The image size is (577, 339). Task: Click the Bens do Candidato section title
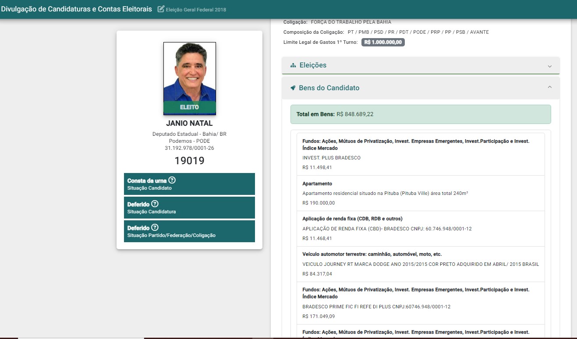tap(329, 88)
